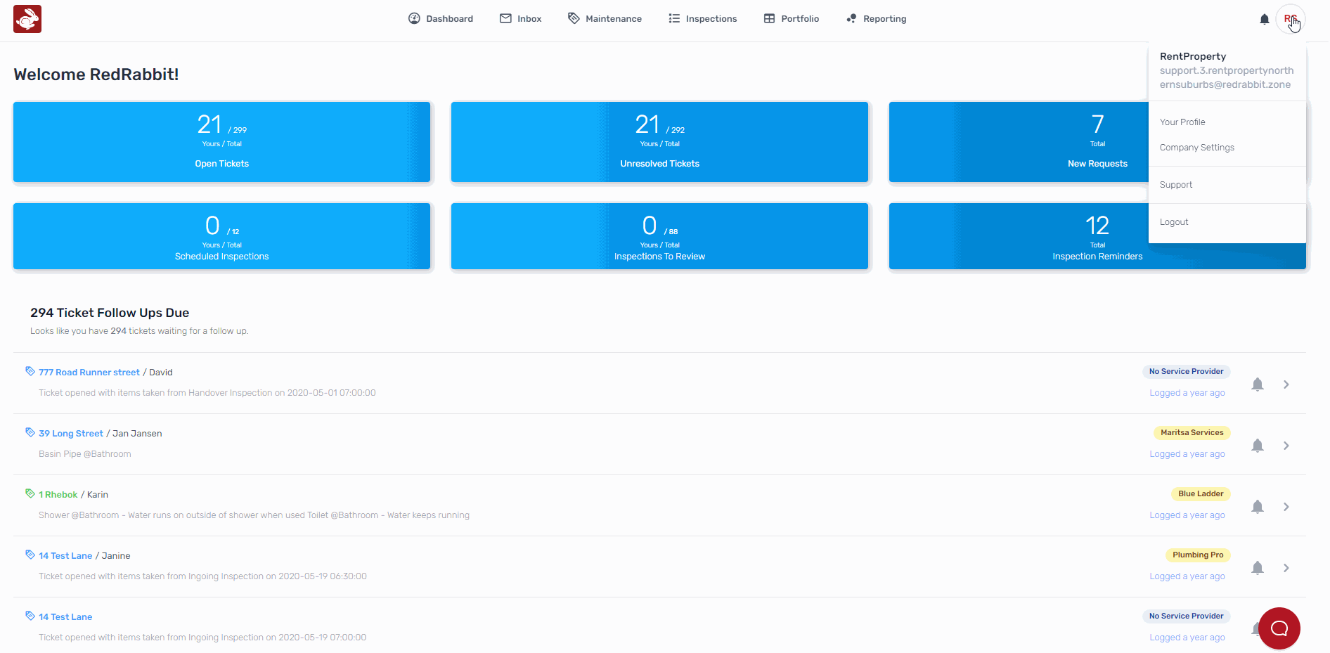The image size is (1330, 653).
Task: Click the support email address in the user menu
Action: point(1227,77)
